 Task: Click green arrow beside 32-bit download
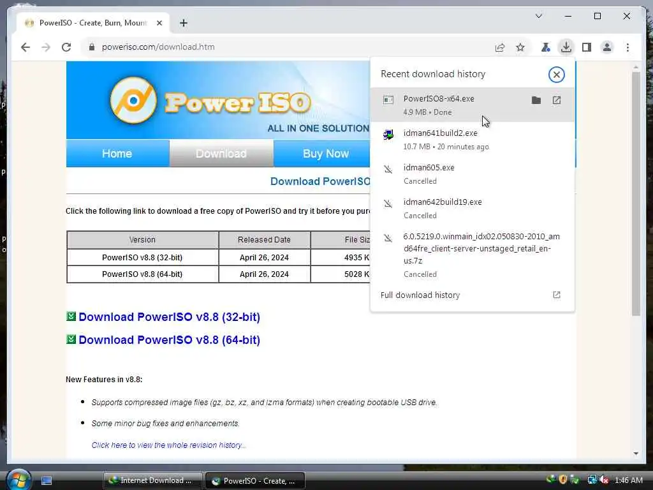point(71,316)
